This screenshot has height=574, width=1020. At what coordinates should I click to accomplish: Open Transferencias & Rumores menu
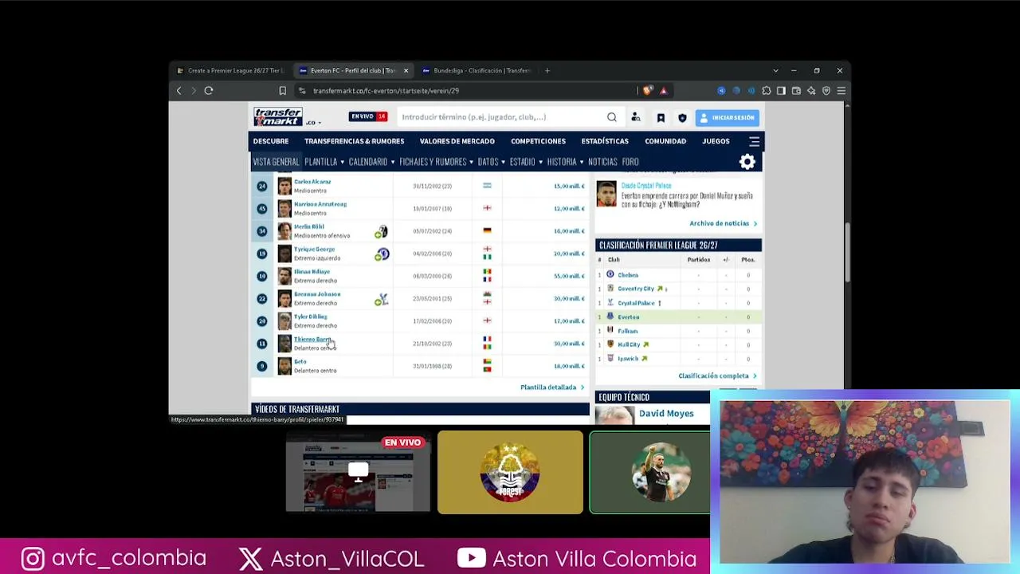tap(354, 141)
